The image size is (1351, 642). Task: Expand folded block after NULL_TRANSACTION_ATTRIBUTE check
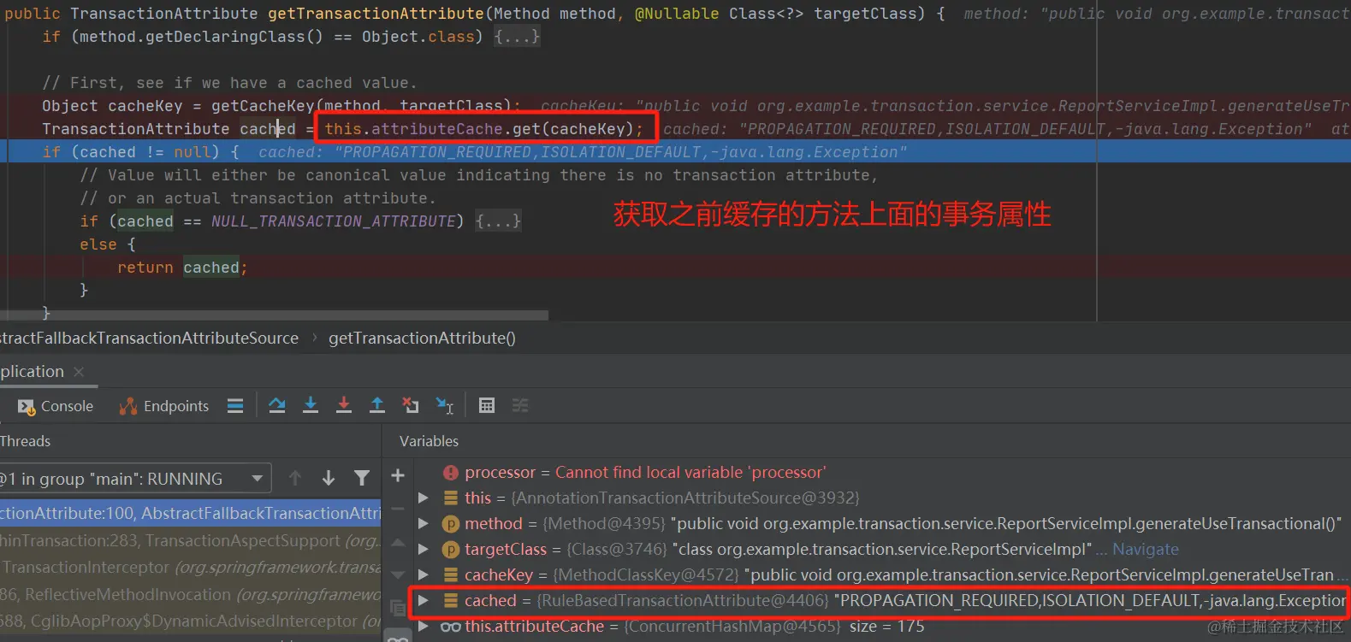pyautogui.click(x=498, y=221)
